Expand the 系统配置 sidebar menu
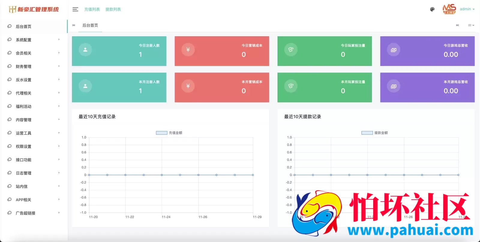This screenshot has width=480, height=242. pyautogui.click(x=34, y=40)
